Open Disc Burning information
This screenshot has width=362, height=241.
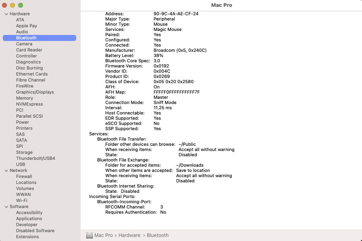coord(29,68)
